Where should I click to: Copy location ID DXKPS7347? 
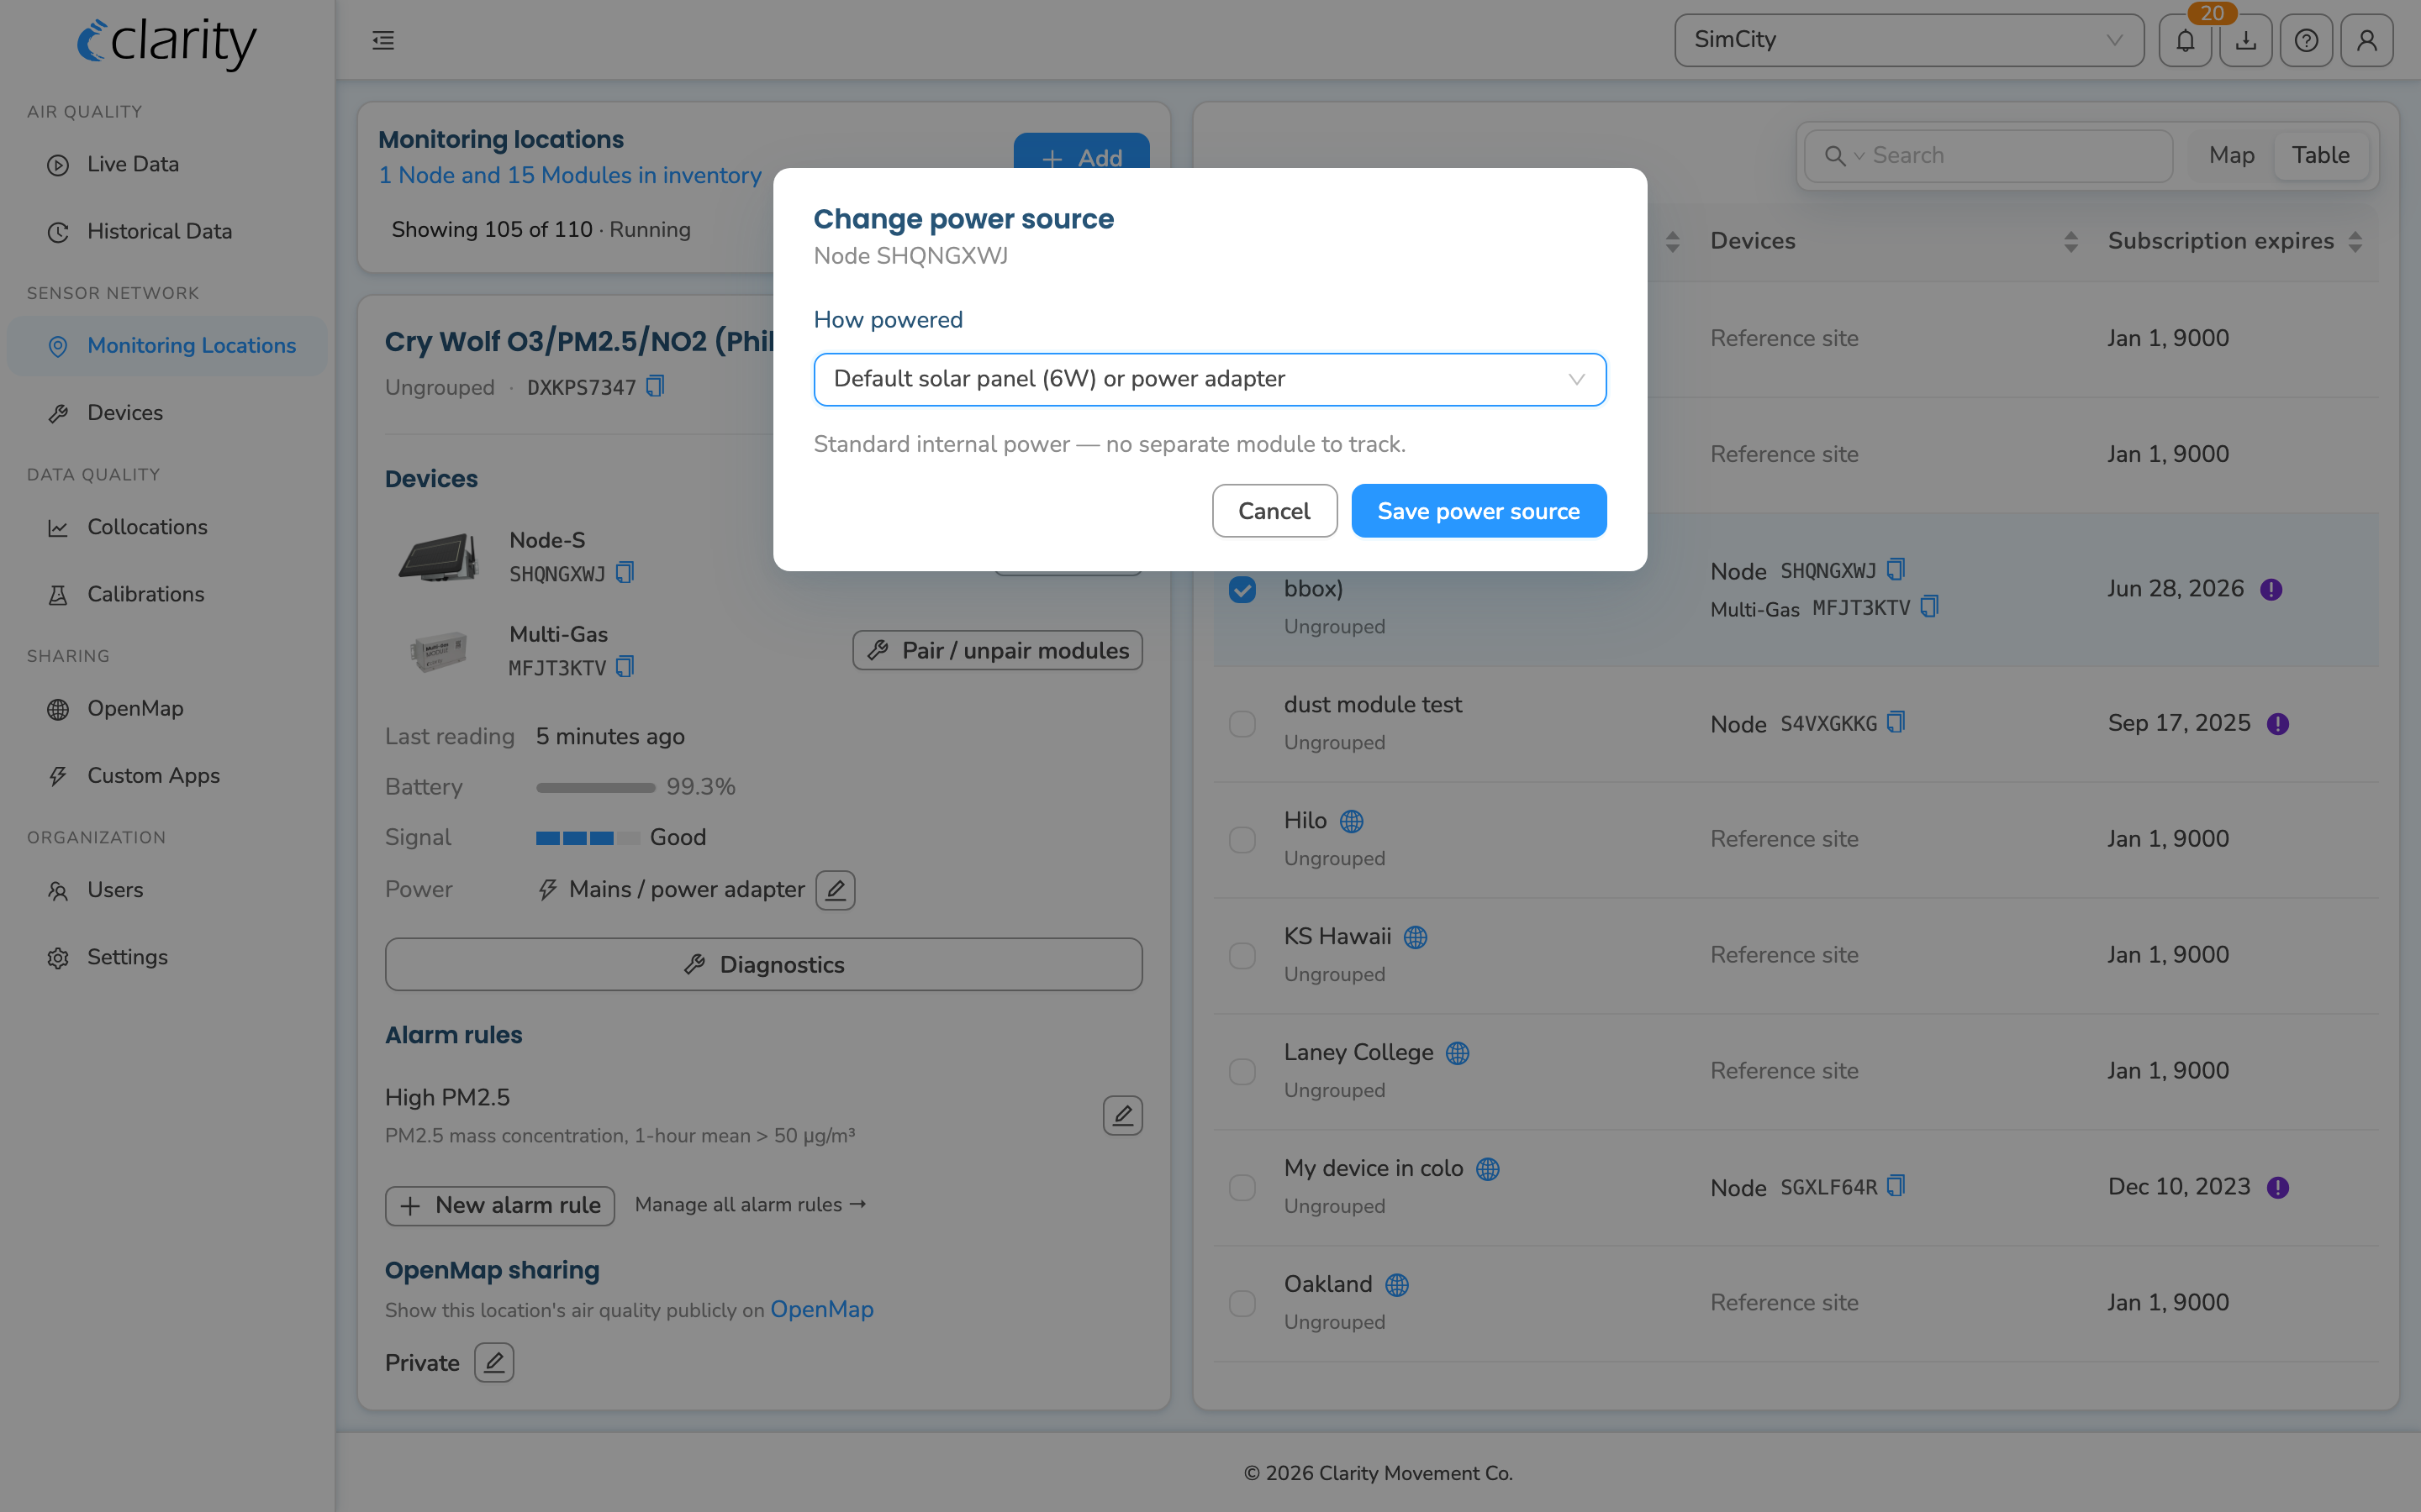pyautogui.click(x=656, y=386)
